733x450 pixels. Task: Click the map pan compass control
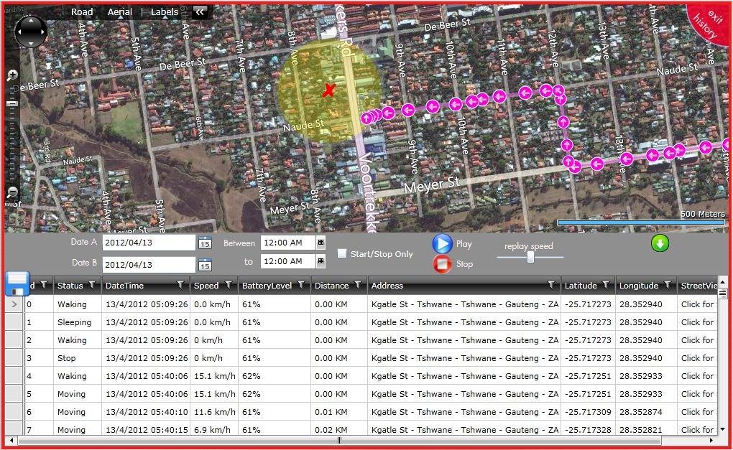(31, 30)
